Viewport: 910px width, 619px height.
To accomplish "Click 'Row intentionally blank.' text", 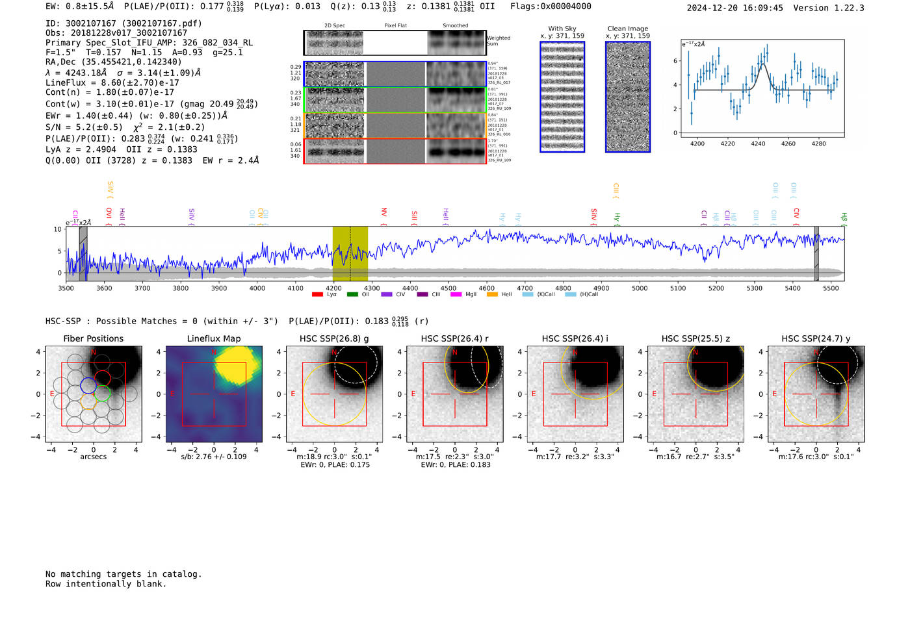I will coord(106,584).
